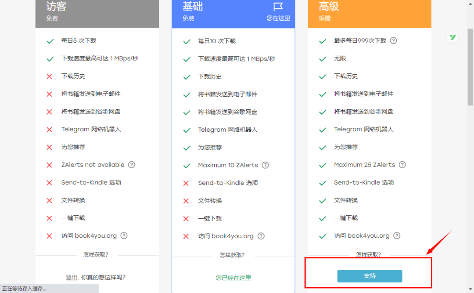The height and width of the screenshot is (293, 474).
Task: Click 怎样获取? in the 访客 column
Action: (x=96, y=255)
